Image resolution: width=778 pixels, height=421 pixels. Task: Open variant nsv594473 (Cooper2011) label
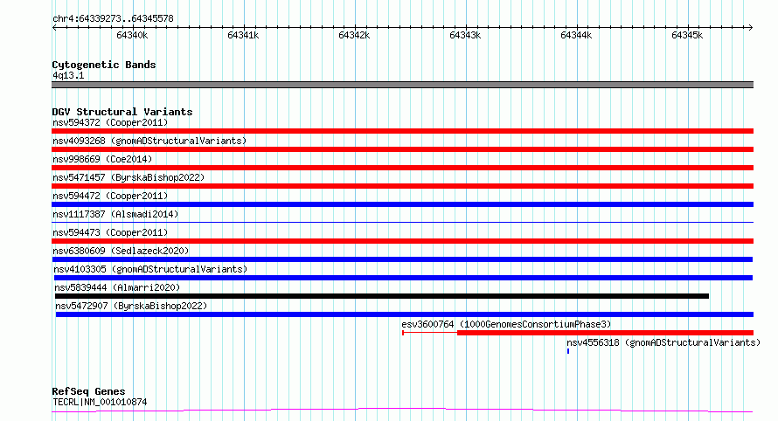point(110,232)
